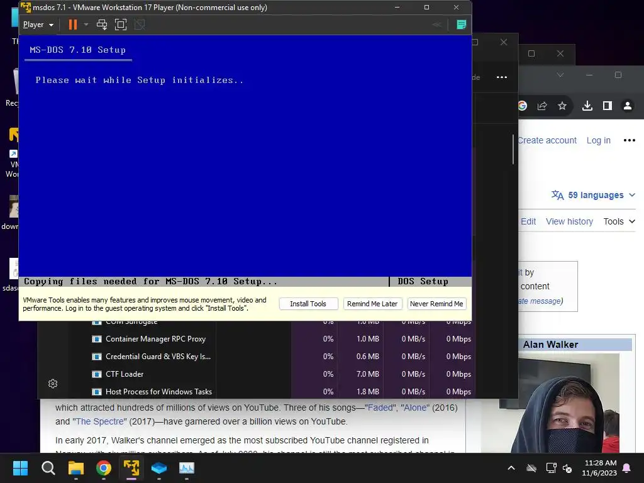Click Create account link on Wikipedia
This screenshot has width=644, height=483.
pyautogui.click(x=547, y=140)
